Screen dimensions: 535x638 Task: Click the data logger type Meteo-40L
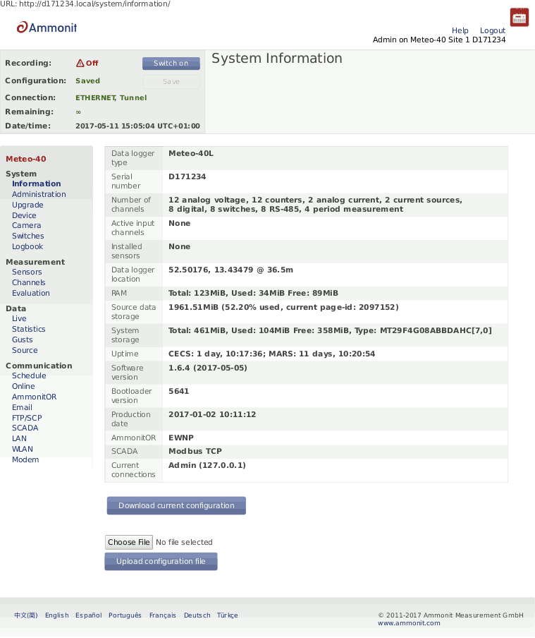pyautogui.click(x=191, y=153)
